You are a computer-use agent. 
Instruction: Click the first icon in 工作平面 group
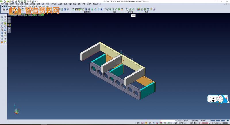(127, 9)
